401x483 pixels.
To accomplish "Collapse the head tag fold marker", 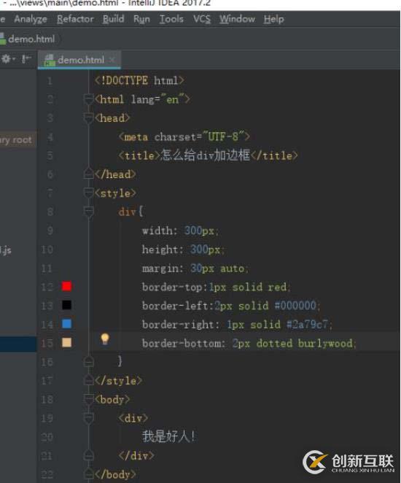I will click(89, 118).
